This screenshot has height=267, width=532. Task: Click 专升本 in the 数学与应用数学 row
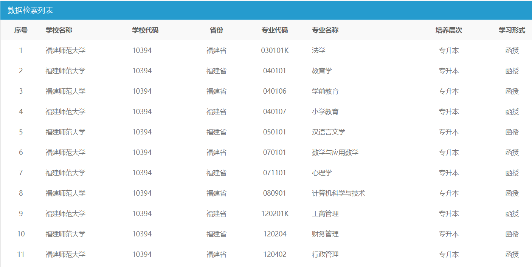(x=449, y=153)
